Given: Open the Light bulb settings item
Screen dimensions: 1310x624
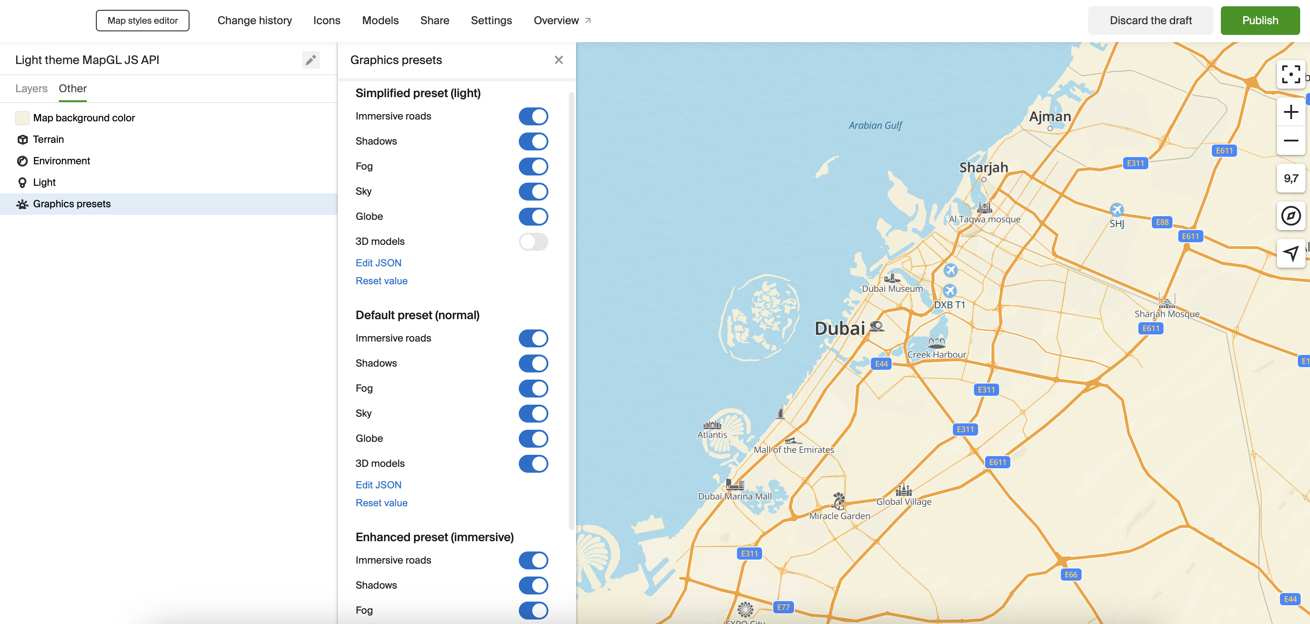Looking at the screenshot, I should click(44, 183).
